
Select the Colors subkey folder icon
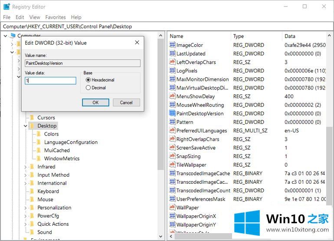(x=39, y=134)
